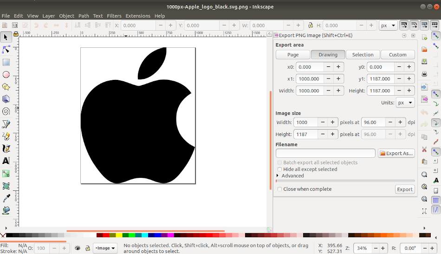
Task: Click the Print icon
Action: click(424, 74)
